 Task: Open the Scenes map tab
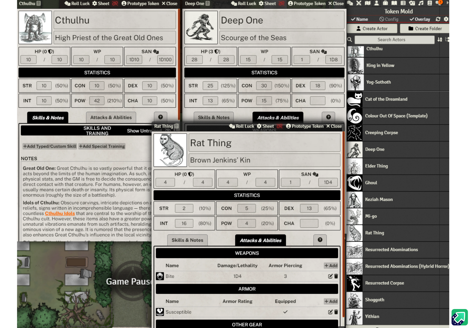tap(368, 3)
